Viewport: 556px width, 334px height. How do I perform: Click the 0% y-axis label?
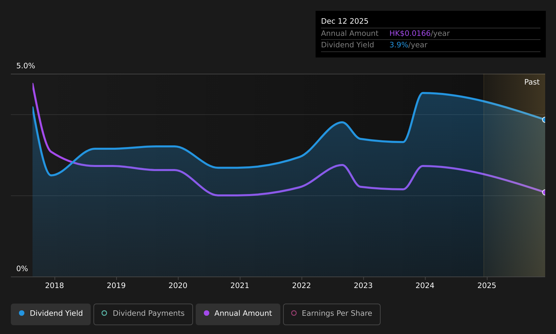tap(22, 269)
